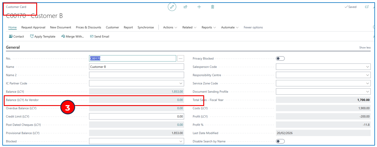The height and width of the screenshot is (147, 377).
Task: Click the Contact action icon
Action: click(11, 36)
